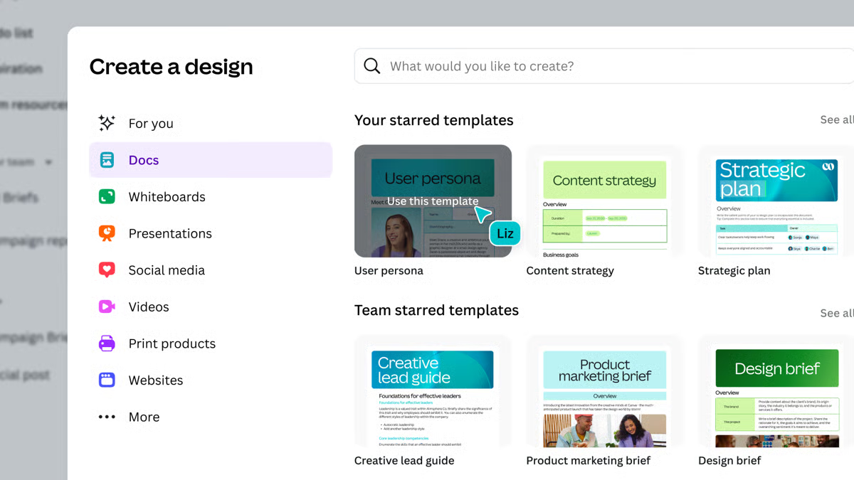Open Social media designs via its heart icon

108,270
